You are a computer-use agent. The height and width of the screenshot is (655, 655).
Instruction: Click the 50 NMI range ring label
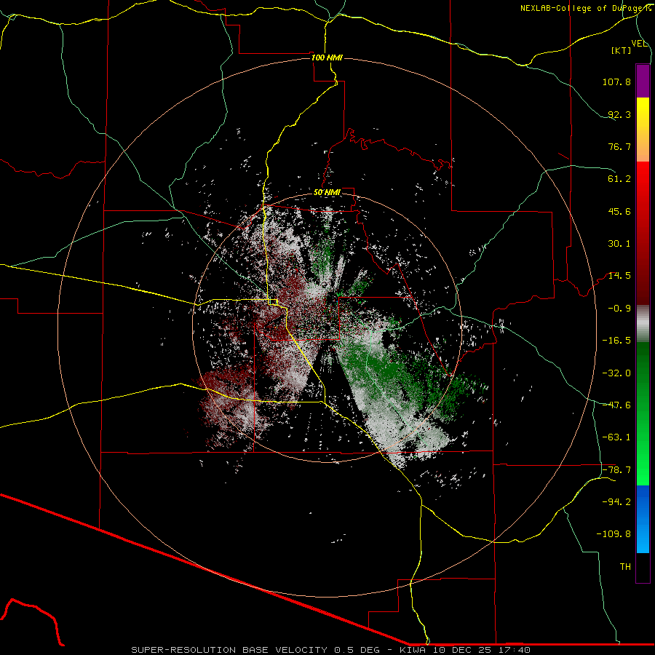[327, 193]
